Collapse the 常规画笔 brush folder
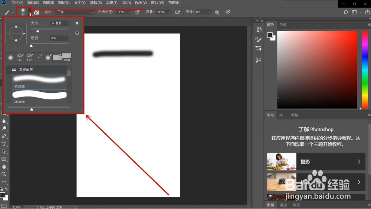Screen dimensions: 371x209 pos(9,69)
